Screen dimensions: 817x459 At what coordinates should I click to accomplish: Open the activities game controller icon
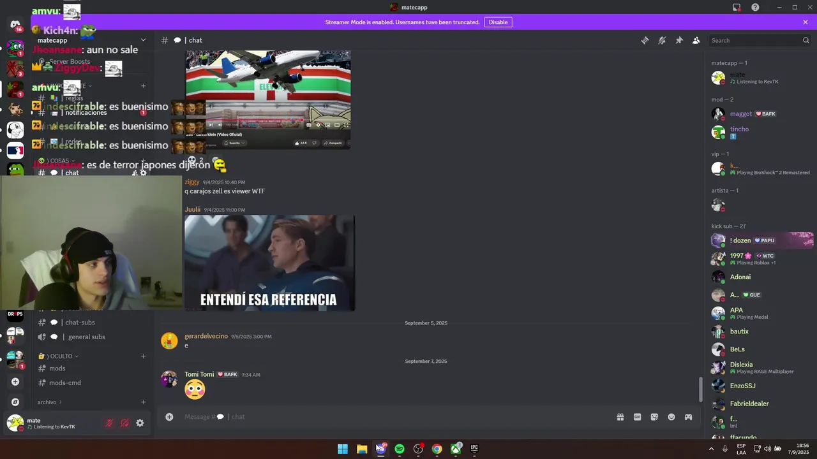pos(688,417)
